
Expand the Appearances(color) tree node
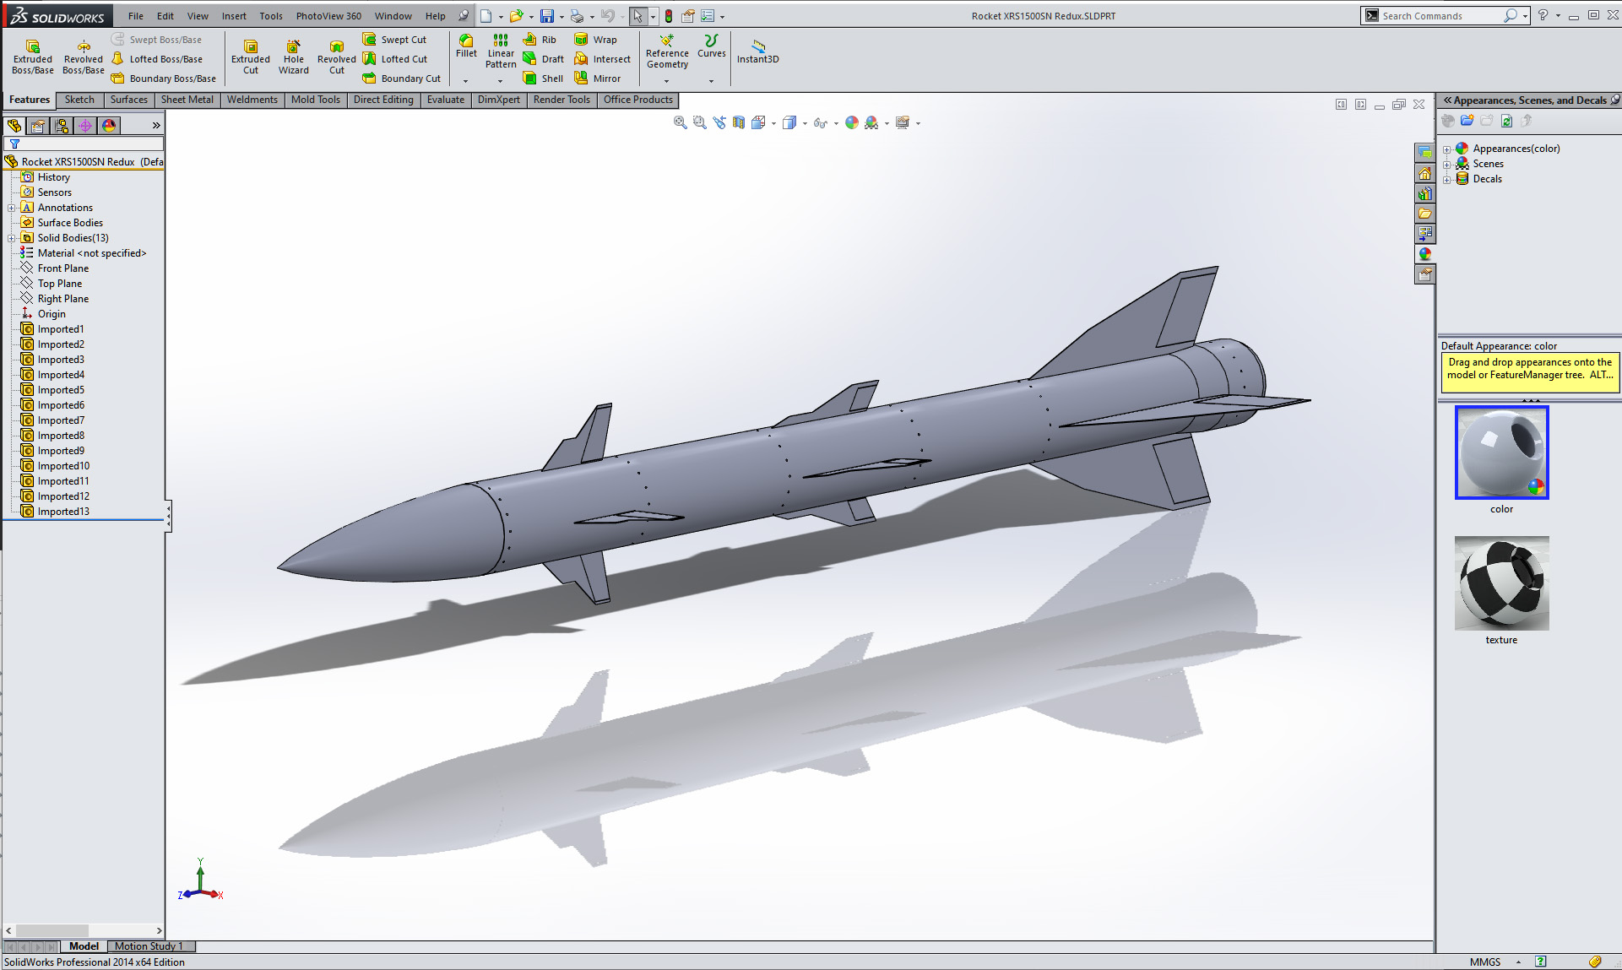1447,149
